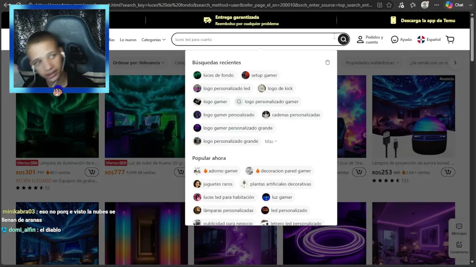Screen dimensions: 476x267
Task: Select 'logo personalizado grande' chip
Action: pyautogui.click(x=226, y=141)
